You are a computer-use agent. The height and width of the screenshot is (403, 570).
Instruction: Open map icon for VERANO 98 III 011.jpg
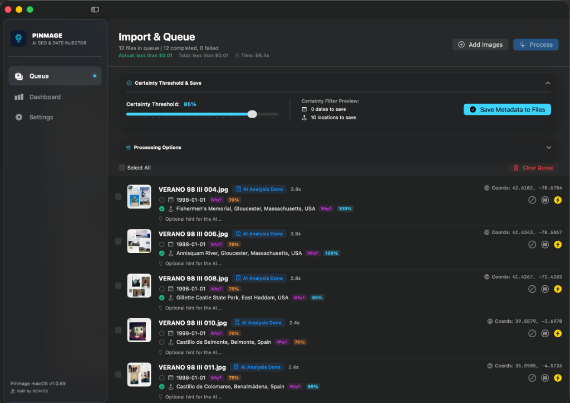544,378
